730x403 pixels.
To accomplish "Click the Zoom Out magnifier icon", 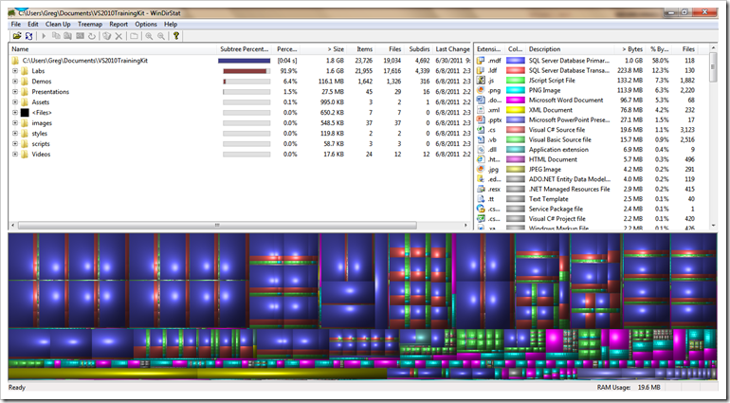I will point(161,36).
